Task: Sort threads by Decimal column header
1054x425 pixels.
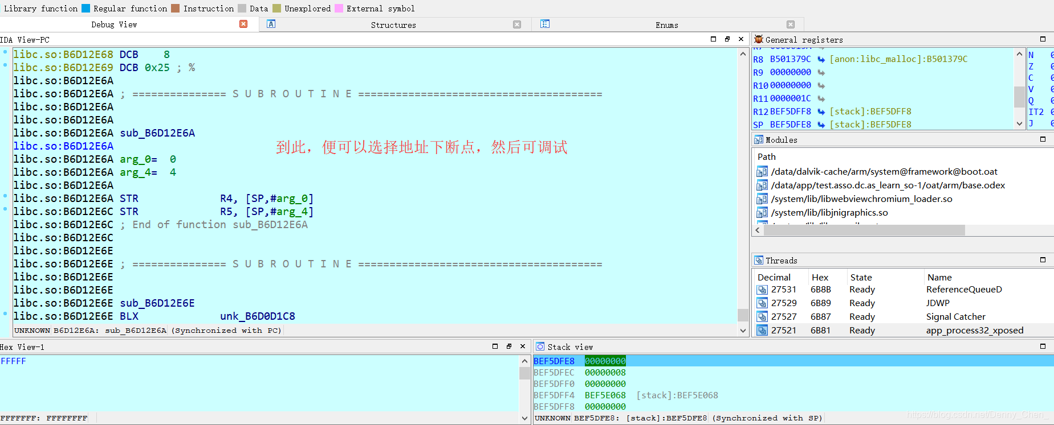Action: 774,278
